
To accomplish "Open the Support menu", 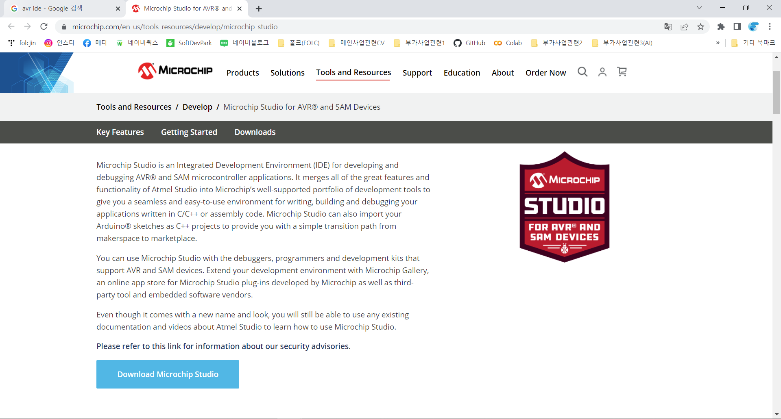I will [x=417, y=73].
